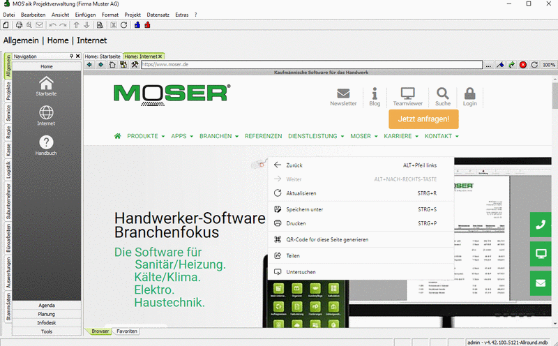Expand the APPS dropdown menu
Viewport: 558px width, 346px height.
tap(182, 136)
